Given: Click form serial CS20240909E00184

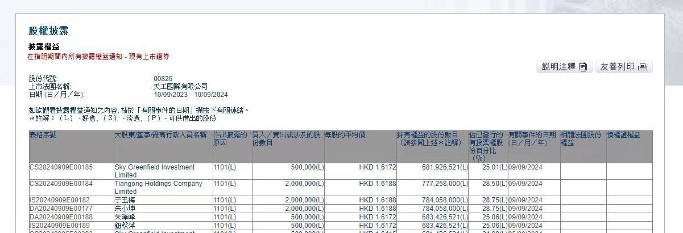Looking at the screenshot, I should (x=61, y=184).
